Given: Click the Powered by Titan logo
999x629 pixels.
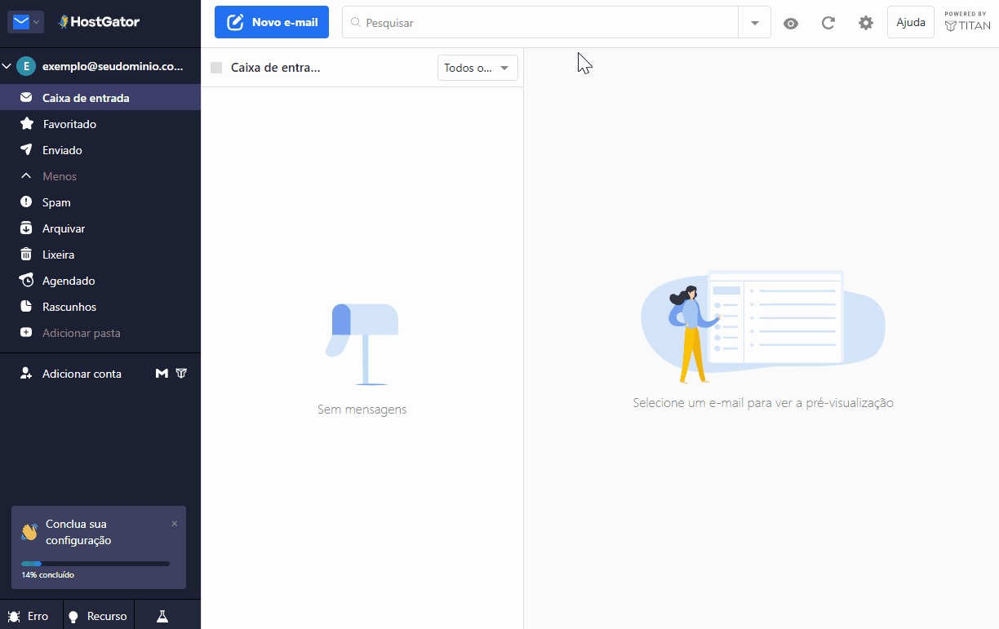Looking at the screenshot, I should tap(967, 22).
